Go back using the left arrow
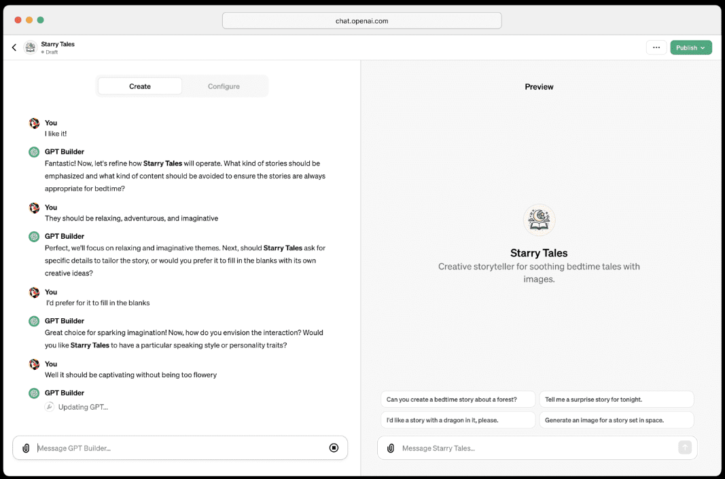The width and height of the screenshot is (725, 479). pos(14,47)
